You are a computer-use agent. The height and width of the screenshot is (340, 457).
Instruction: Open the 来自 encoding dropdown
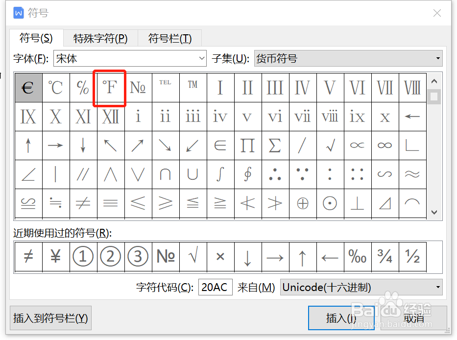tap(437, 287)
